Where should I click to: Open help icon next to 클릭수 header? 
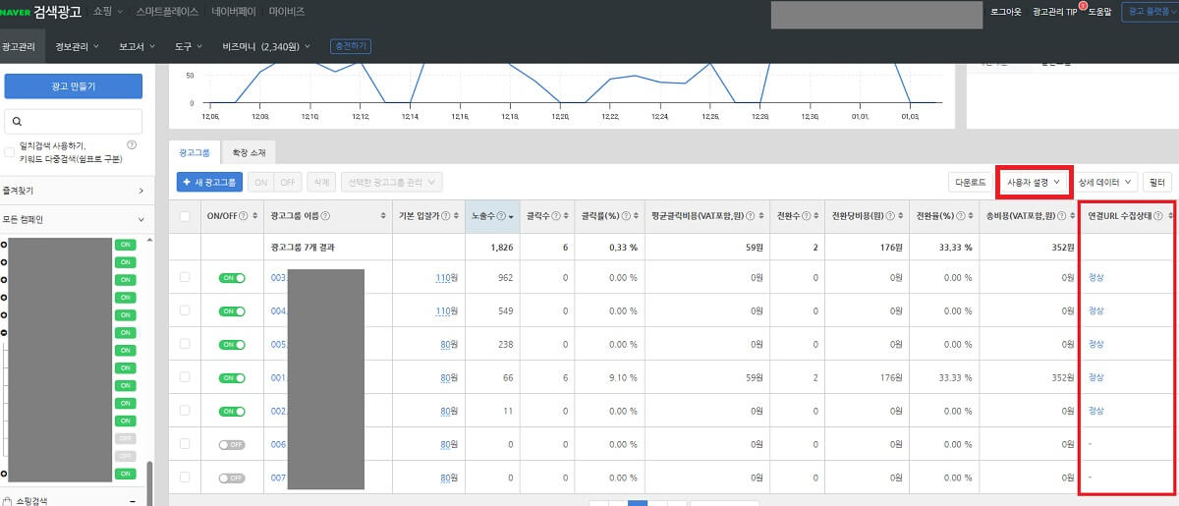click(555, 216)
